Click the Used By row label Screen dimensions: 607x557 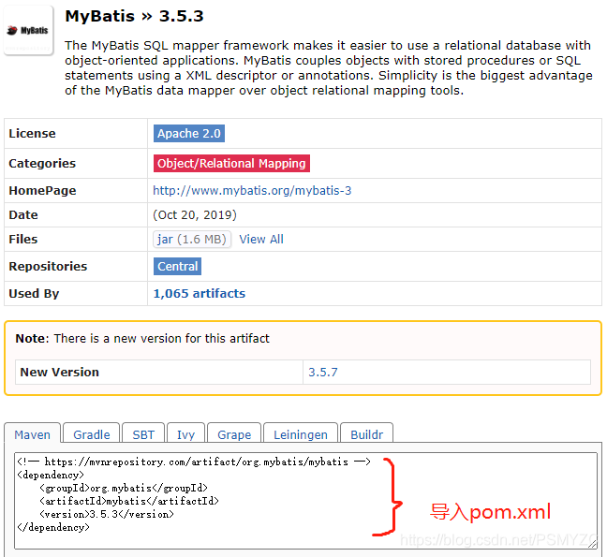point(34,293)
